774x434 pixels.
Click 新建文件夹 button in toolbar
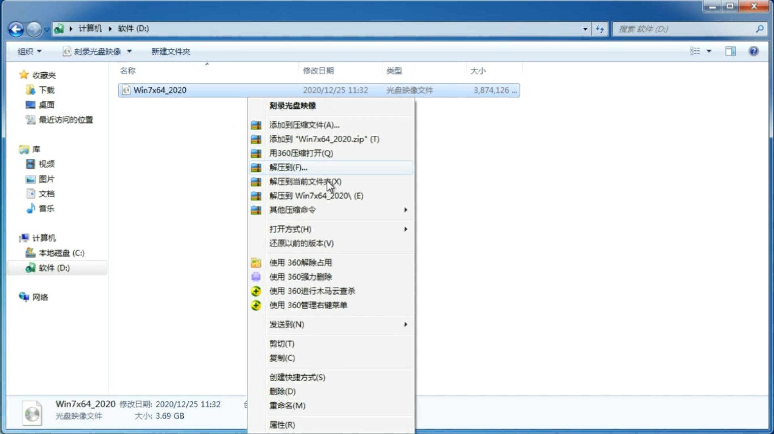[171, 51]
